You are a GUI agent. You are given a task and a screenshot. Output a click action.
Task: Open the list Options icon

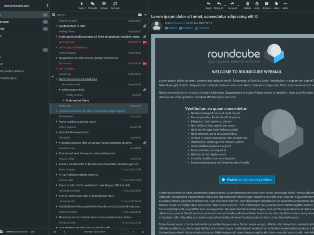[104, 5]
